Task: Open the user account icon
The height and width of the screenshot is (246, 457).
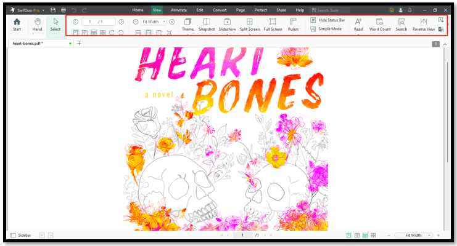Action: point(400,10)
